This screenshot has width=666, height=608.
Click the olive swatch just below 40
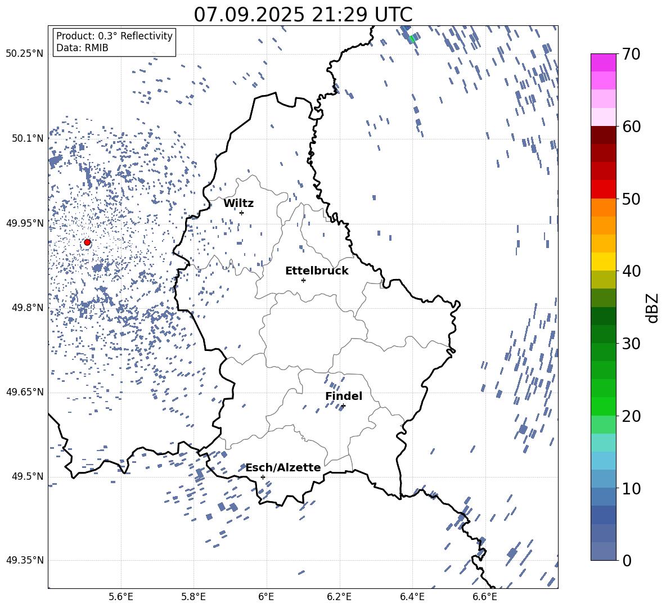(x=603, y=280)
